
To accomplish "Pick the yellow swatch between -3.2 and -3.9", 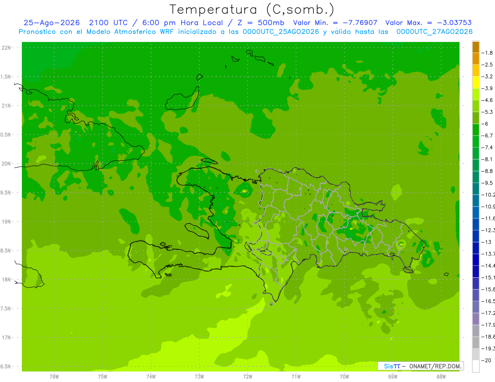I will (476, 82).
